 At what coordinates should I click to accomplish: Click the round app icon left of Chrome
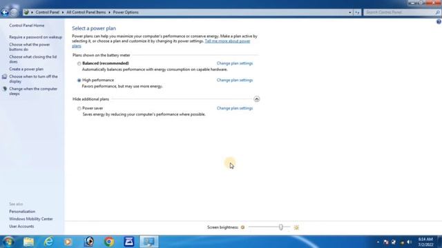point(89,242)
